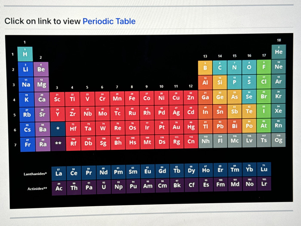Viewport: 301px width, 226px height.
Task: Click the Sodium (Na) tile
Action: coord(26,84)
